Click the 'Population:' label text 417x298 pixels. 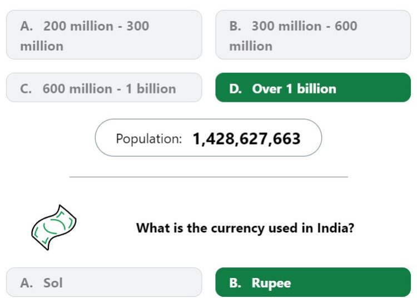[149, 139]
